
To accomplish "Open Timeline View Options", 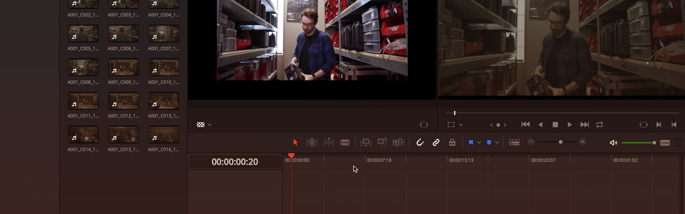I will pos(514,142).
